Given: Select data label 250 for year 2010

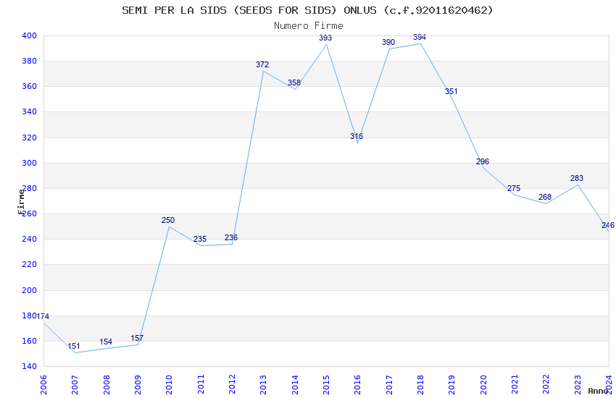Looking at the screenshot, I should point(168,220).
